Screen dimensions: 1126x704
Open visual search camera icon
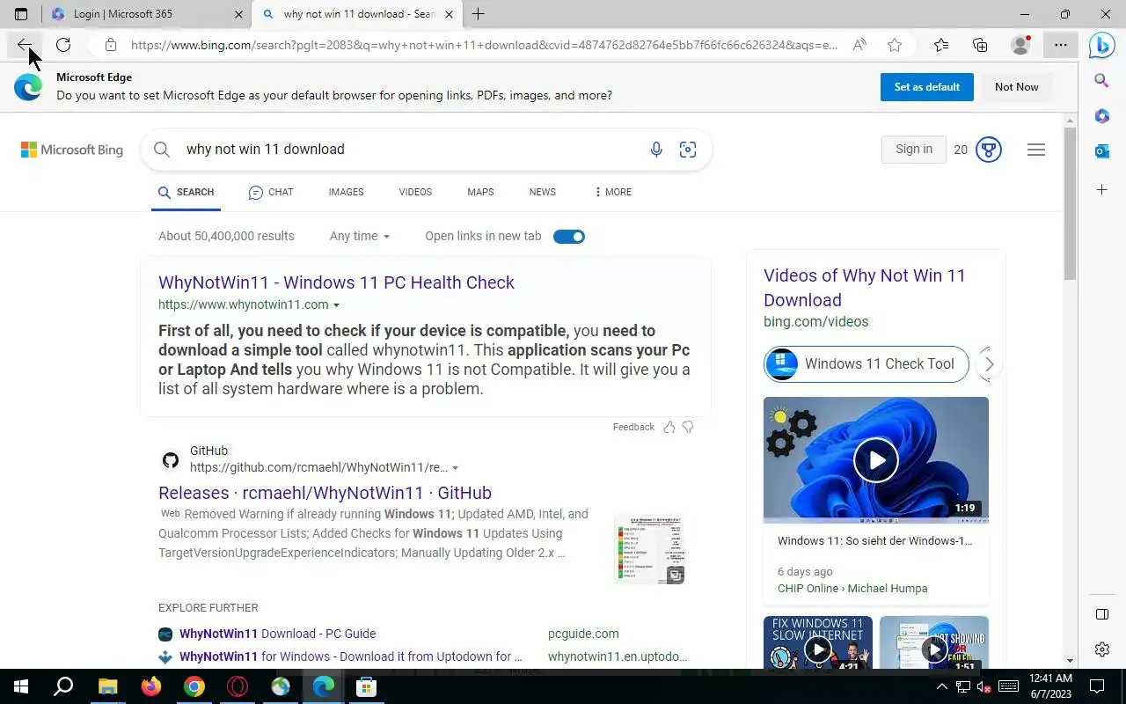click(x=688, y=150)
